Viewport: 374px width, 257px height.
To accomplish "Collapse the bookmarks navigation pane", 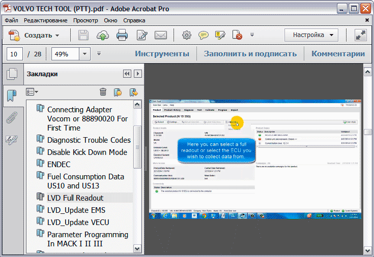I will click(x=127, y=74).
